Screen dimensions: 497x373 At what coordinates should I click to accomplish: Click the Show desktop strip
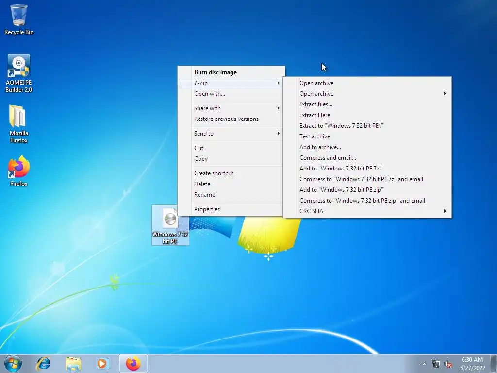(x=494, y=363)
